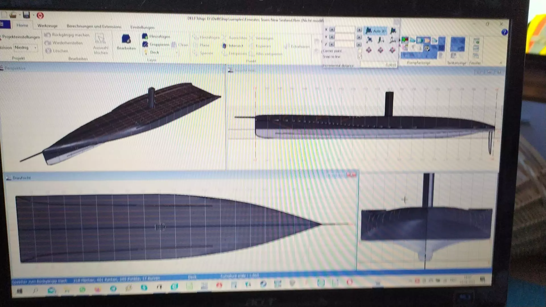
Task: Click the Gruppieren layer icon
Action: click(x=145, y=44)
